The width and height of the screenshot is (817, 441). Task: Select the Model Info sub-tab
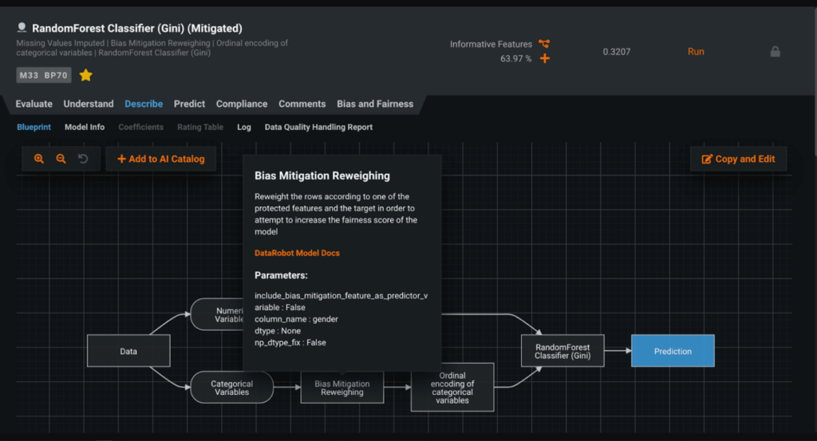[85, 127]
